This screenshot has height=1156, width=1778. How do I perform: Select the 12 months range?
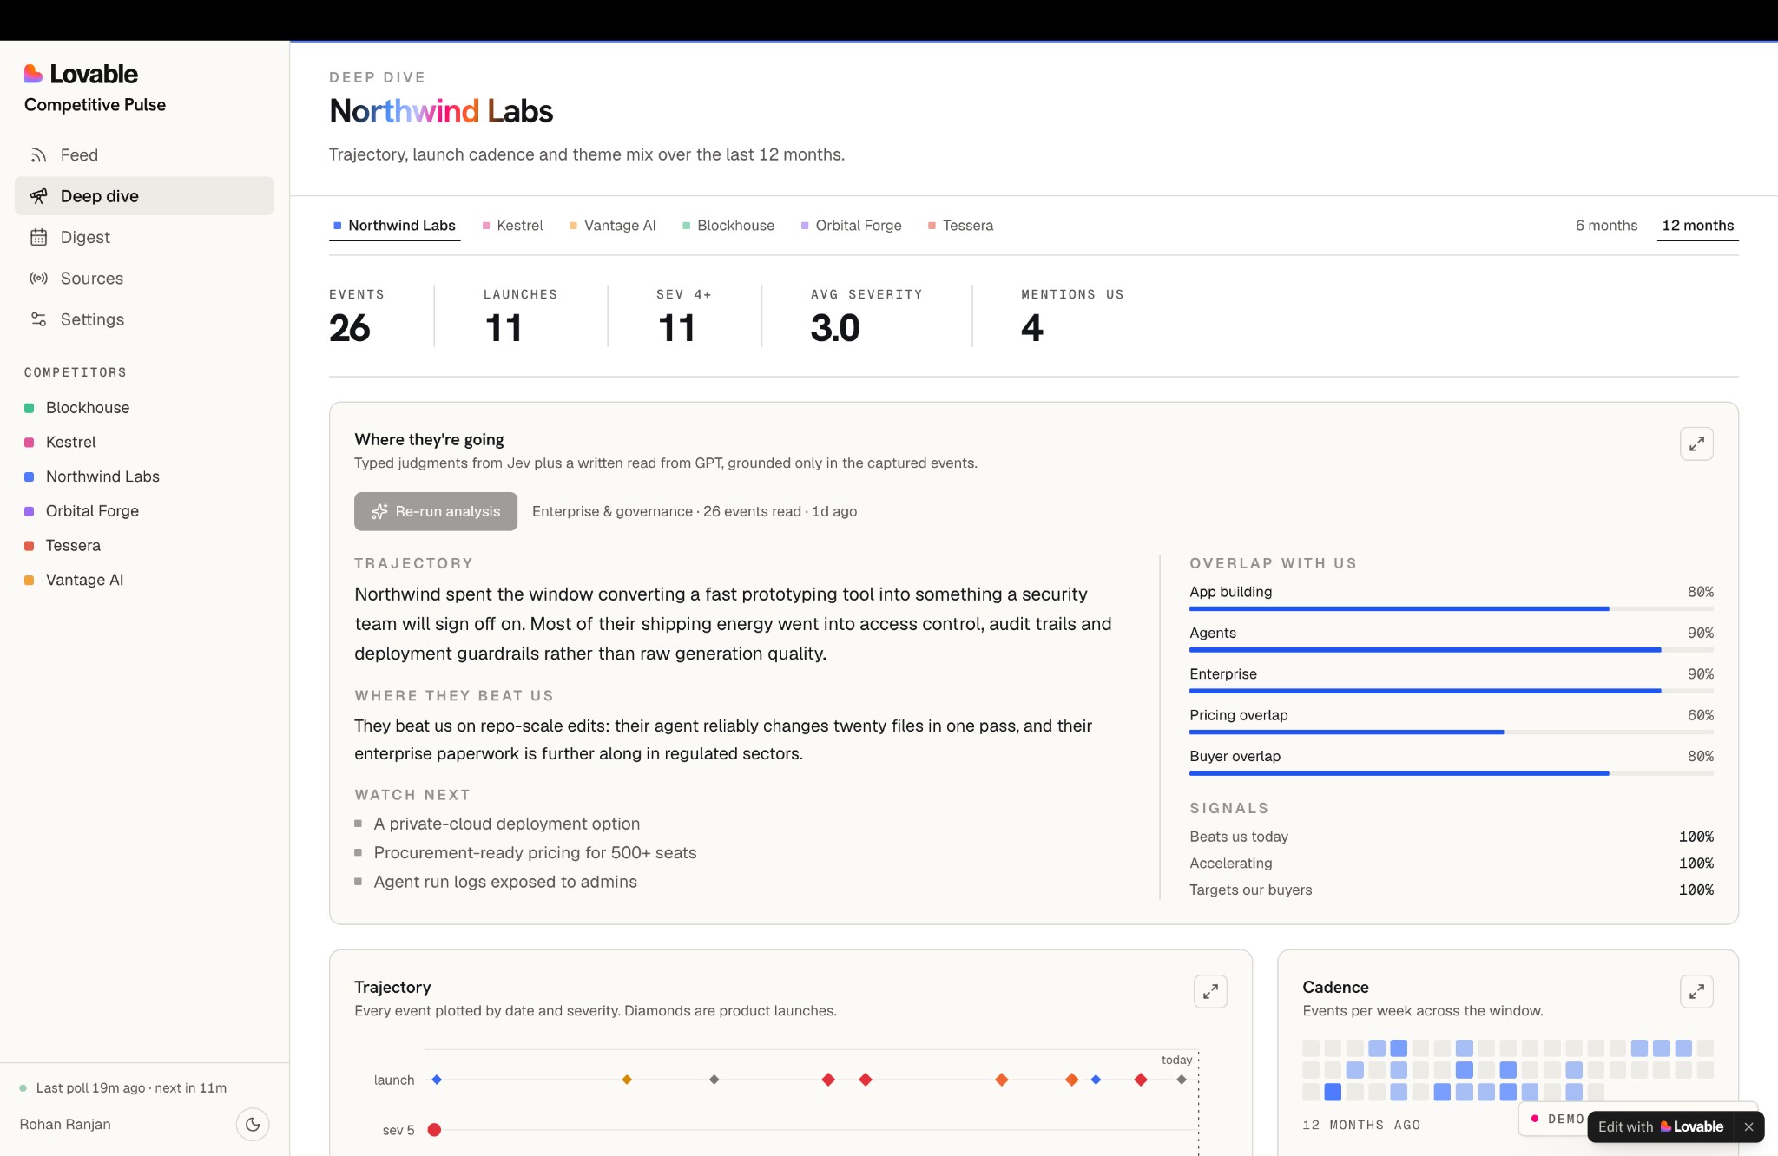tap(1697, 226)
